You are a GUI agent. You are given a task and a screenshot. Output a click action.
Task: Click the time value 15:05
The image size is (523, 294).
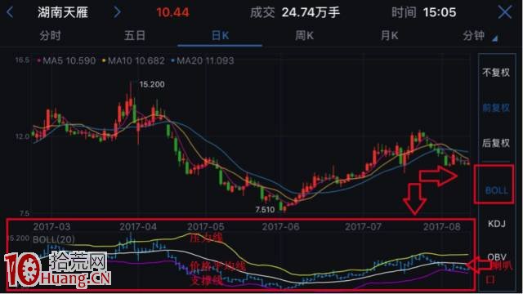(x=440, y=13)
